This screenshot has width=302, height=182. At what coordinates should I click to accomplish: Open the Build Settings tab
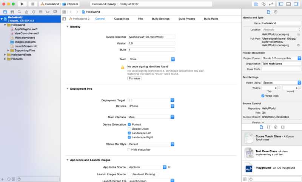pyautogui.click(x=161, y=19)
